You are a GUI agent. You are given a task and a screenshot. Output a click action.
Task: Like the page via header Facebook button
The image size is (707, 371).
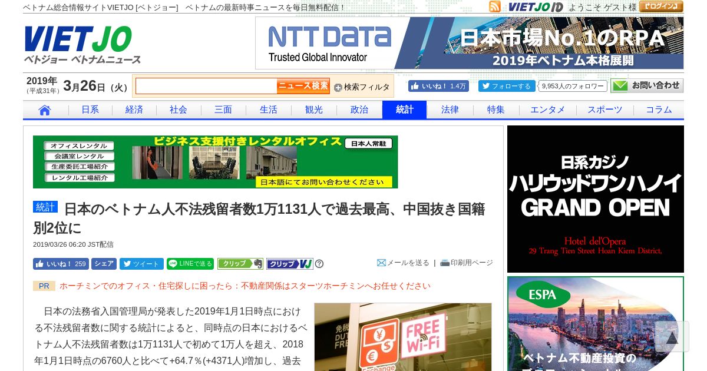[438, 86]
